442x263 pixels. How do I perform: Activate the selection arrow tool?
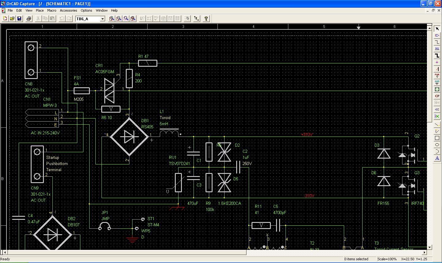437,28
